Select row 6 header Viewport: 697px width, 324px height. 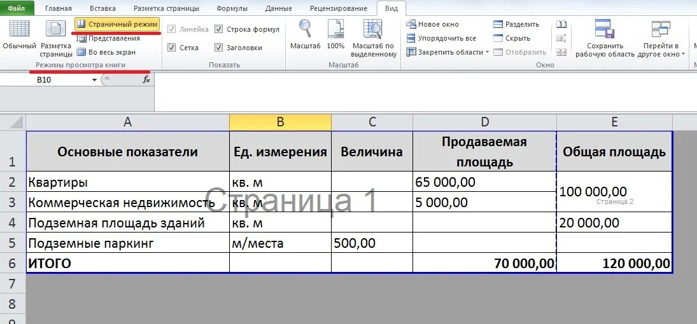click(13, 263)
